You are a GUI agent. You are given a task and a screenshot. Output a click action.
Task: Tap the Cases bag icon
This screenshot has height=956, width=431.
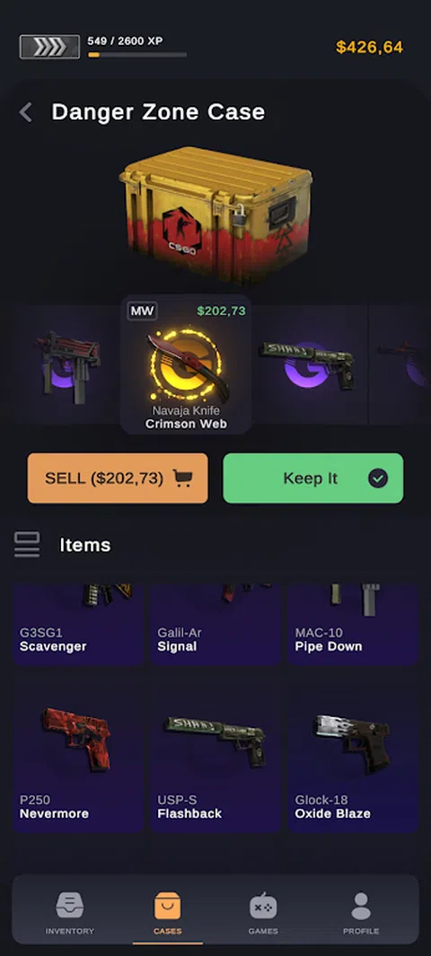167,906
